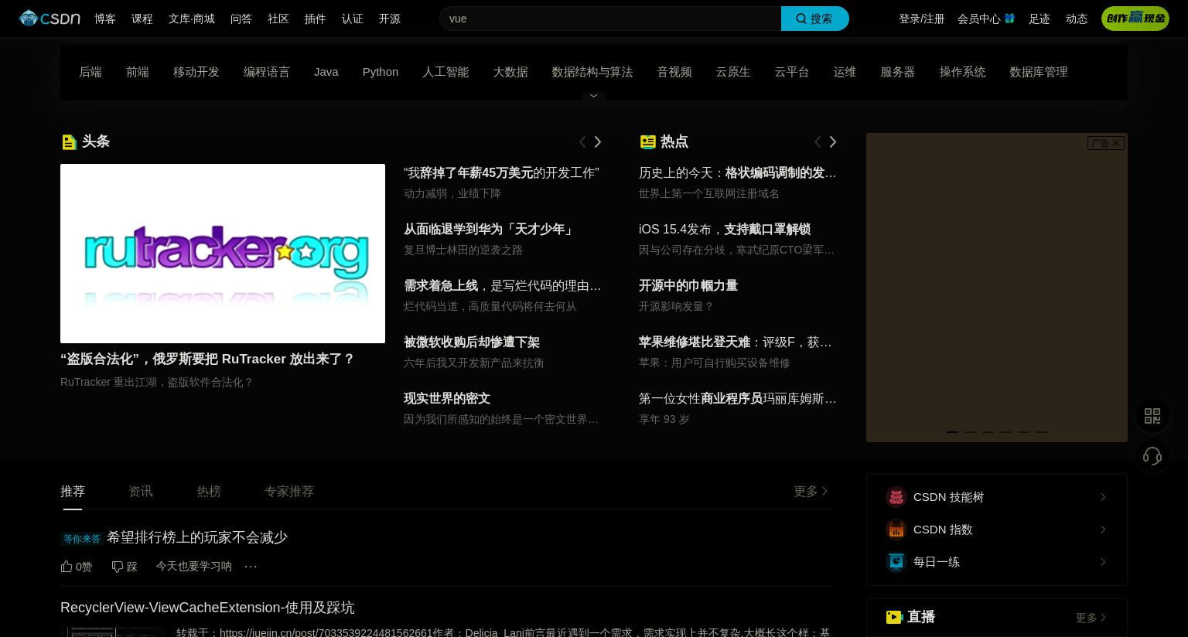The height and width of the screenshot is (637, 1188).
Task: Select the first ad carousel indicator
Action: (952, 432)
